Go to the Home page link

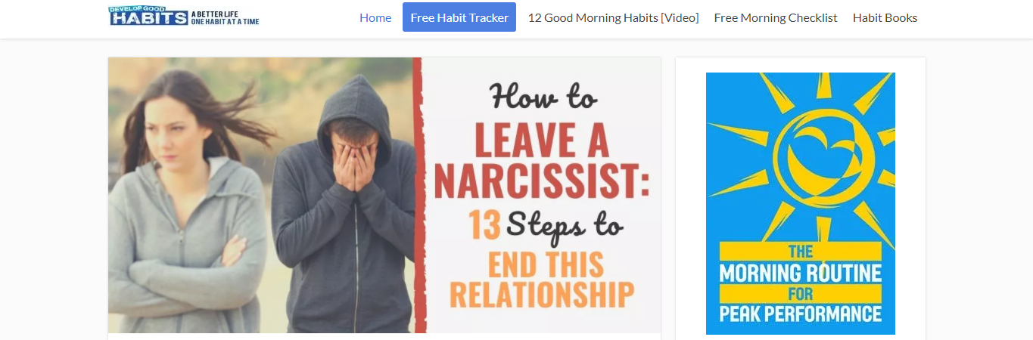pyautogui.click(x=375, y=17)
